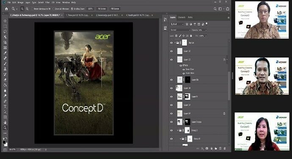Select the Hand tool
Image resolution: width=292 pixels, height=159 pixels.
[5, 123]
